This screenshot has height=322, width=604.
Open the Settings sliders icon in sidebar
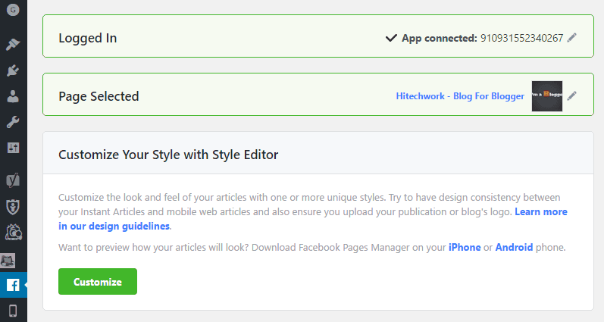click(x=13, y=148)
